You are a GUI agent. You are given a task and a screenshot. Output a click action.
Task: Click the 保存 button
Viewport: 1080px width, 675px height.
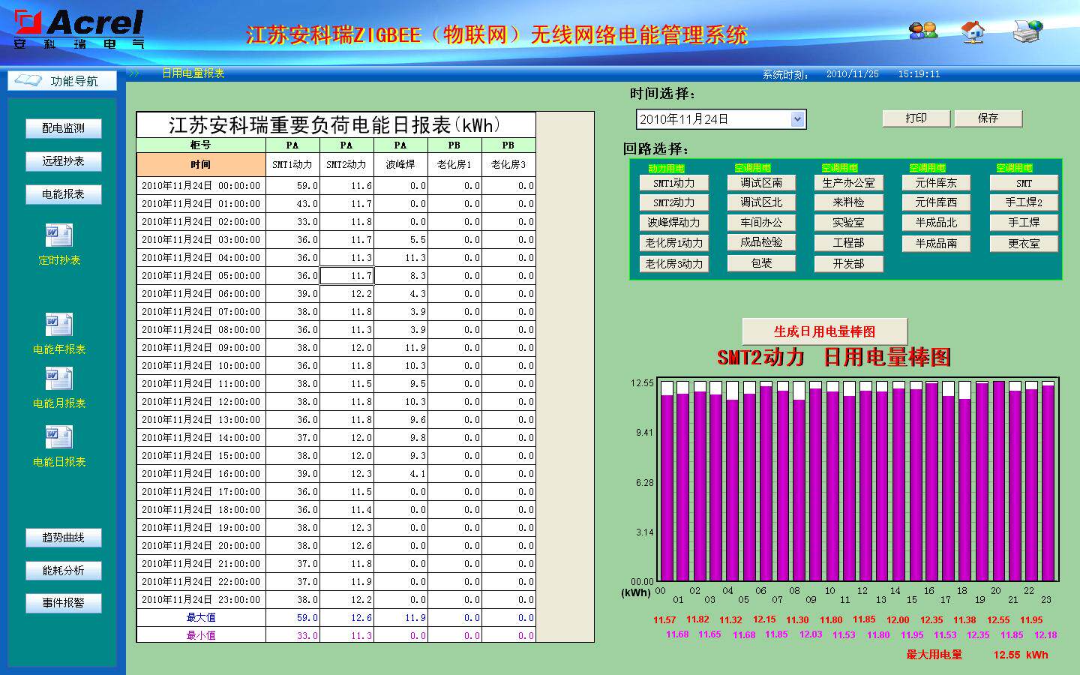988,118
